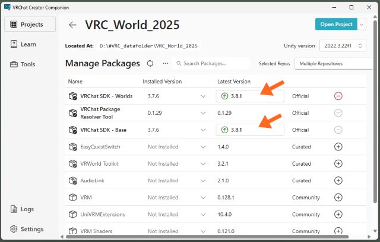Expand version dropdown for VRChat Package Resolver Tool
This screenshot has width=380, height=242.
click(x=203, y=113)
